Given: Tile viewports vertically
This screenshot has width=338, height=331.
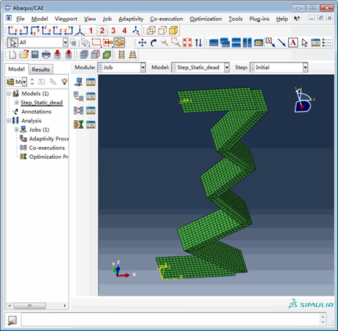Looking at the screenshot, I should [247, 42].
